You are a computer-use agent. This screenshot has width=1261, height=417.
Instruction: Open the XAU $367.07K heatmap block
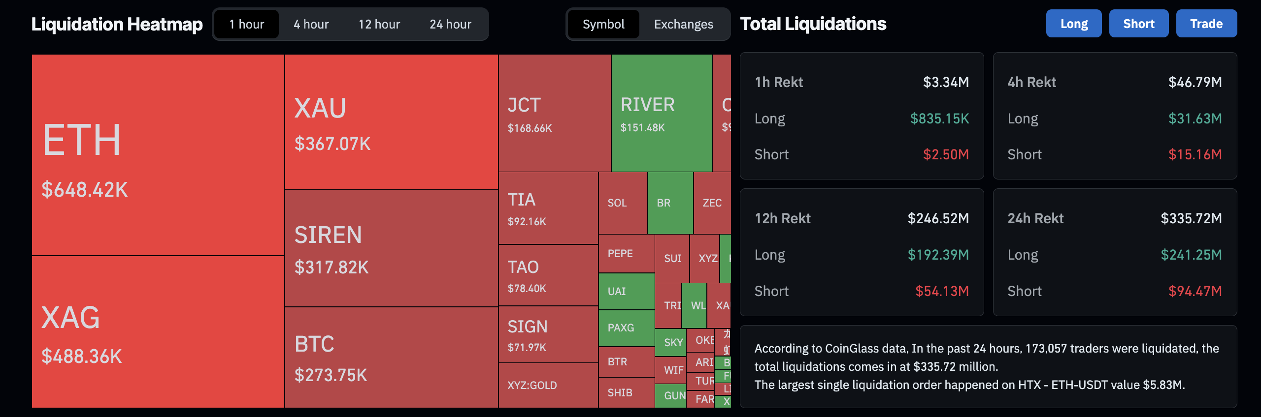(391, 122)
